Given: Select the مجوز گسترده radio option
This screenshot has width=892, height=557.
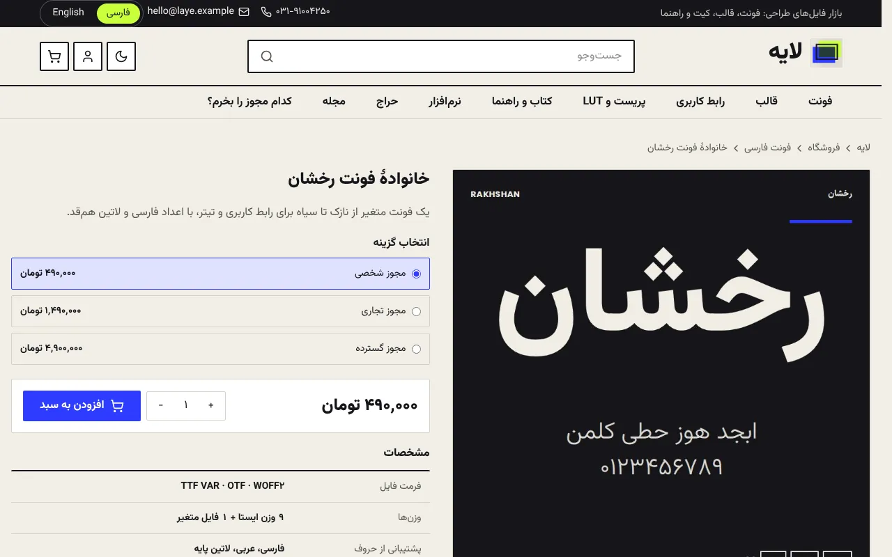Looking at the screenshot, I should click(417, 349).
